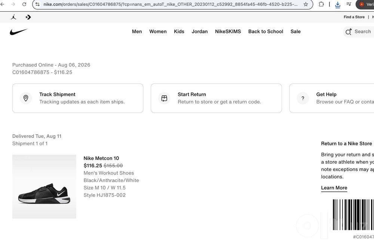This screenshot has height=244, width=374.
Task: Click the crossed-out $155.00 price
Action: click(x=113, y=166)
